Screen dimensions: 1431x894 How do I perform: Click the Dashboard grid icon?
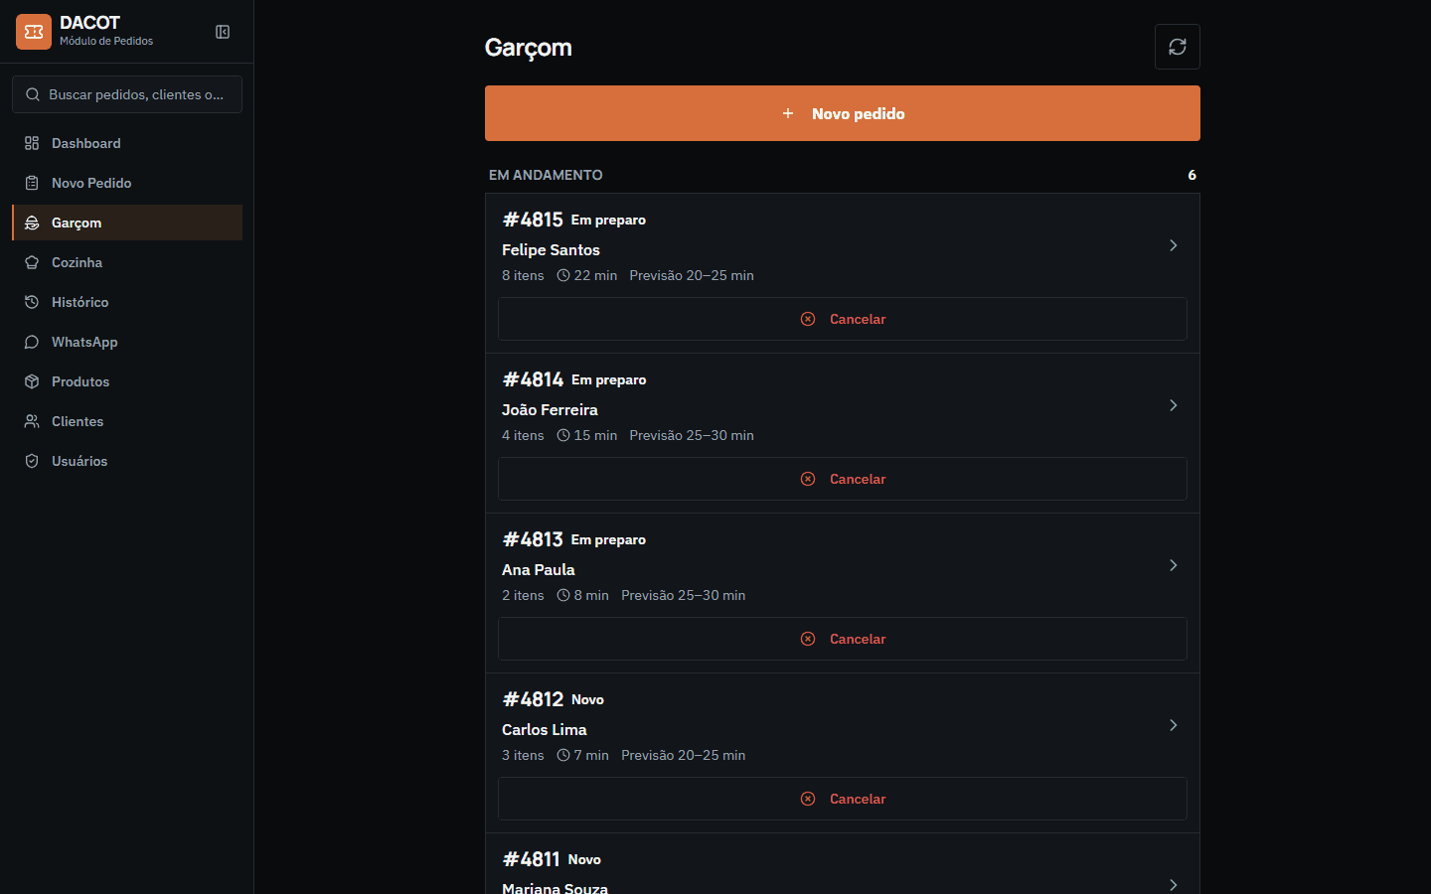(32, 143)
